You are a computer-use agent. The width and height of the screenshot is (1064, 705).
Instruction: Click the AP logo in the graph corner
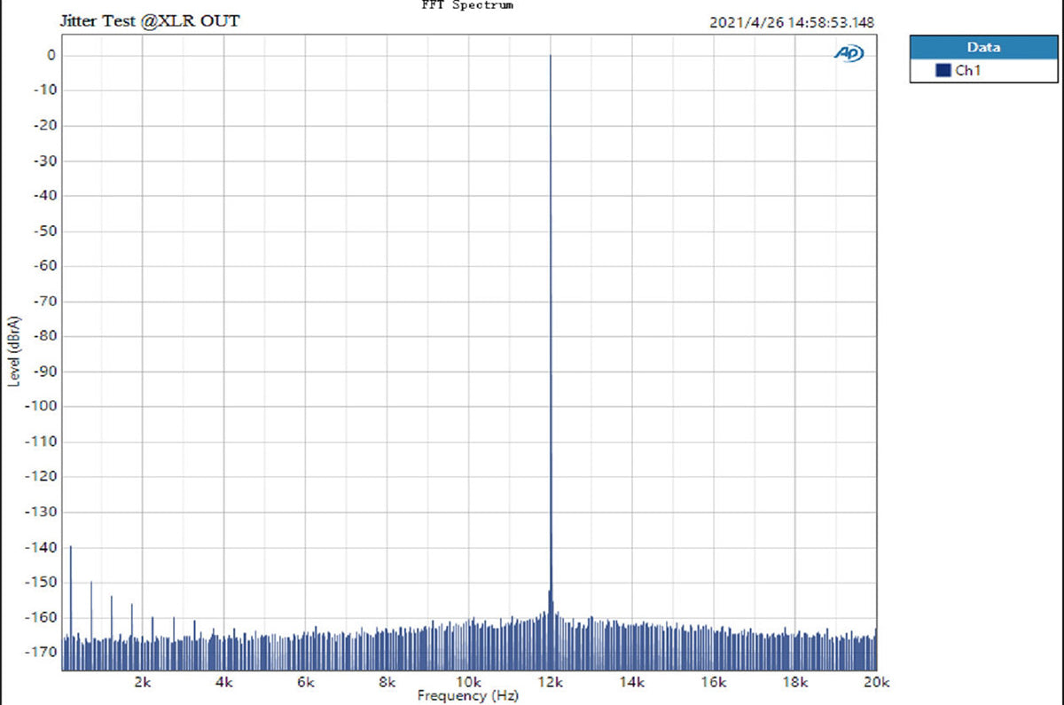pos(849,54)
